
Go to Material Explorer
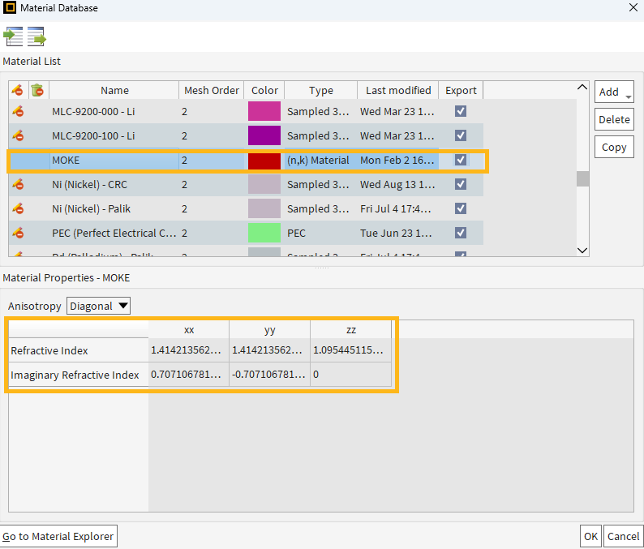58,536
